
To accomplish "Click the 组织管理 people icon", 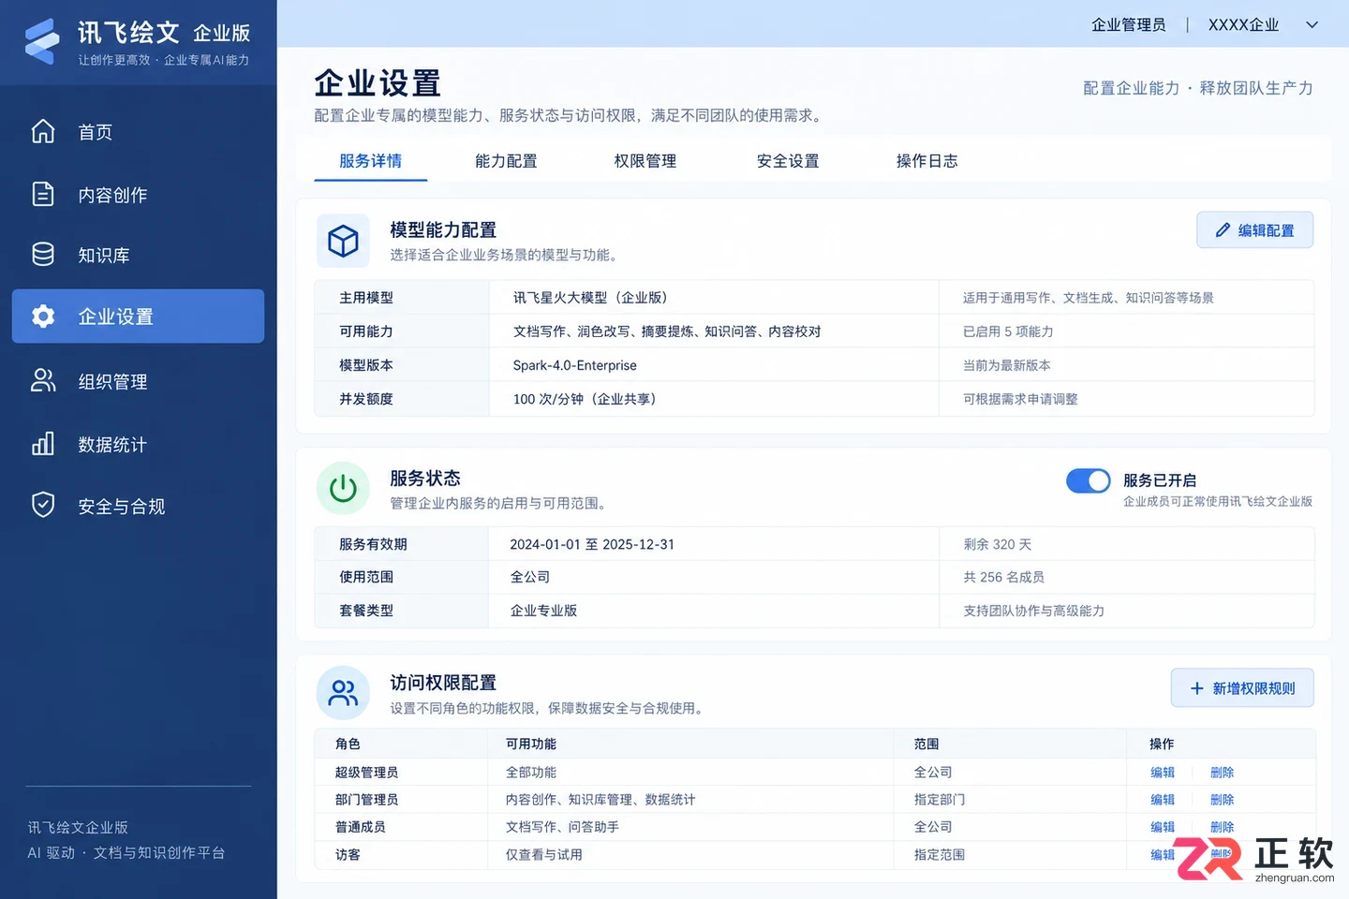I will coord(43,380).
